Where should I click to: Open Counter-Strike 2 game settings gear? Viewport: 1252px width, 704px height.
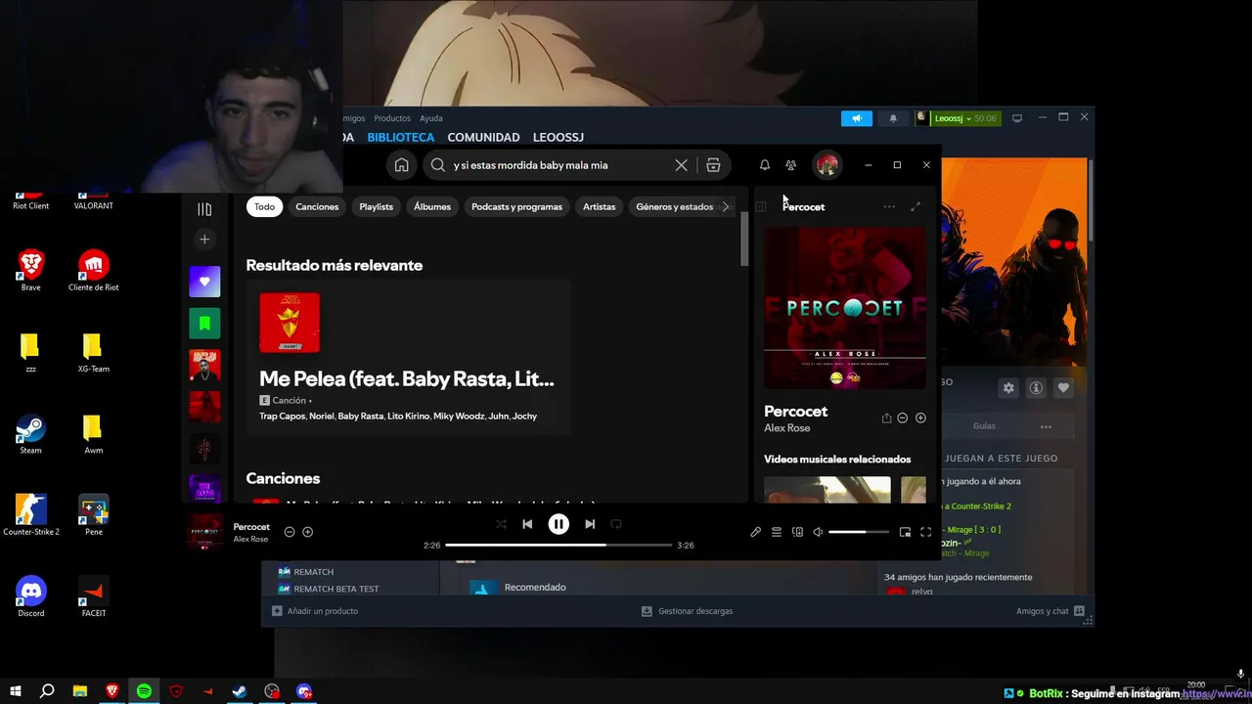[1008, 388]
